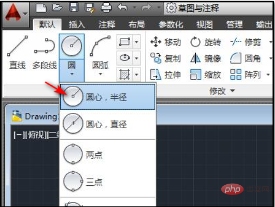Select the rectangle tool
Image resolution: width=275 pixels, height=207 pixels.
pos(125,42)
